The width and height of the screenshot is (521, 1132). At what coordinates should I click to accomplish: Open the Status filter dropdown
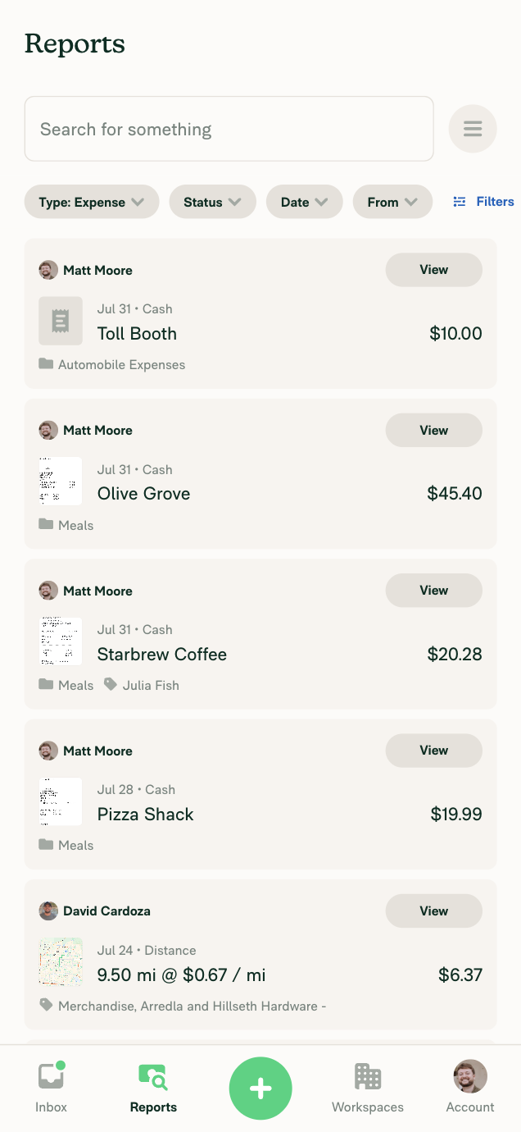point(212,202)
